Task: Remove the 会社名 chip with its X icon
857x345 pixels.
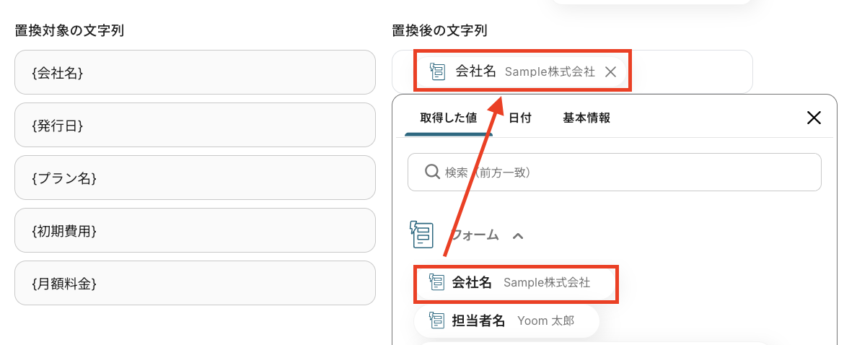Action: (610, 71)
